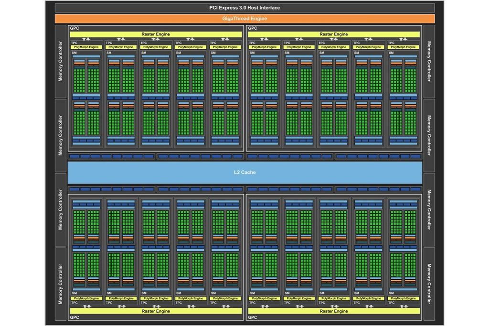
Task: Open the top-right Raster Engine block
Action: point(333,34)
